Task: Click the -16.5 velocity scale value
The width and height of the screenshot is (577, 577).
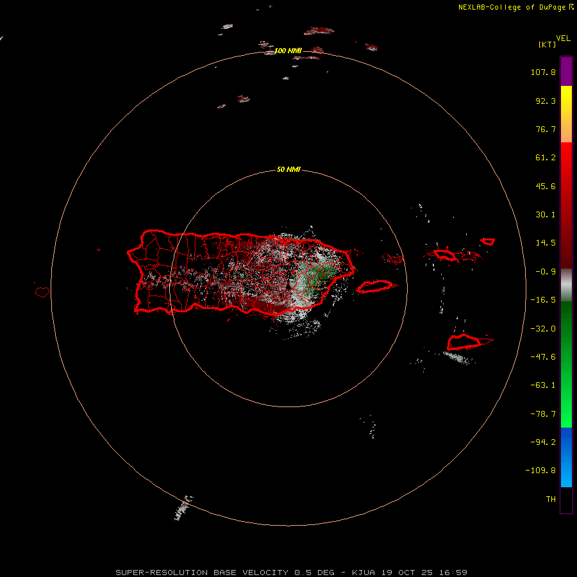Action: click(x=543, y=300)
